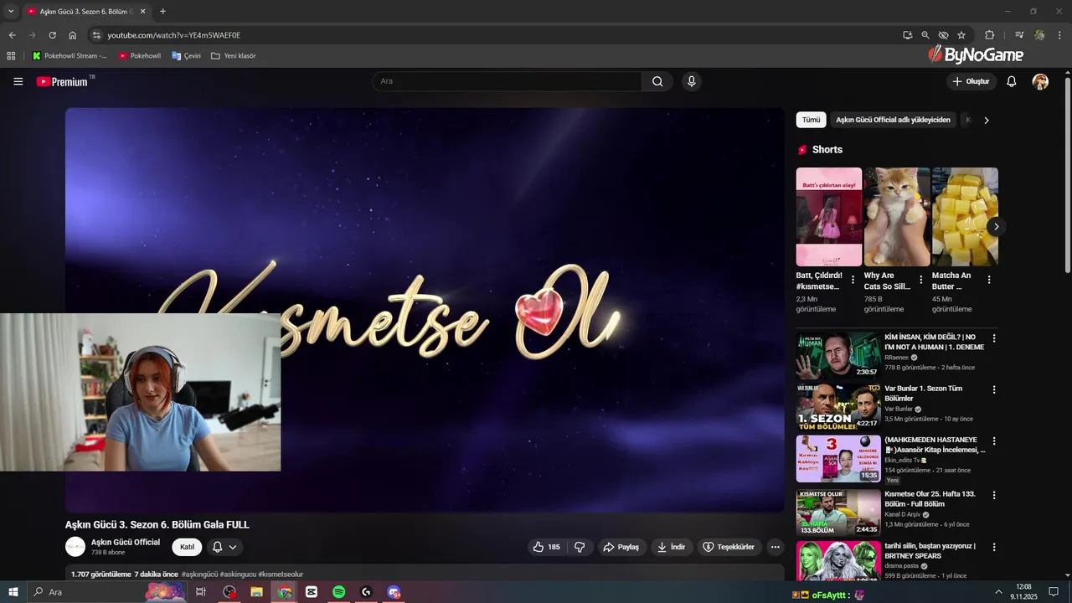Open options for 'Var Bunlar 1. Sezon' video
The width and height of the screenshot is (1072, 603).
pos(994,389)
